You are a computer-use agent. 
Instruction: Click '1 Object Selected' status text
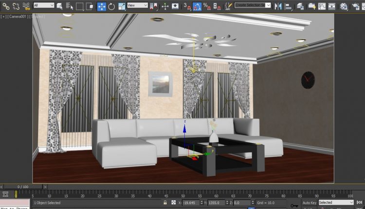(47, 203)
